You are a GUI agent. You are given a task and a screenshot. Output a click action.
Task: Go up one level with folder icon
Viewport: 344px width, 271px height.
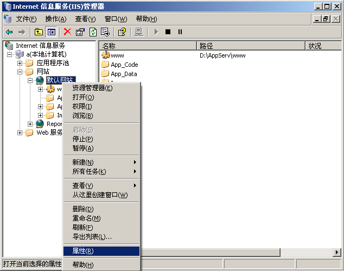[39, 32]
